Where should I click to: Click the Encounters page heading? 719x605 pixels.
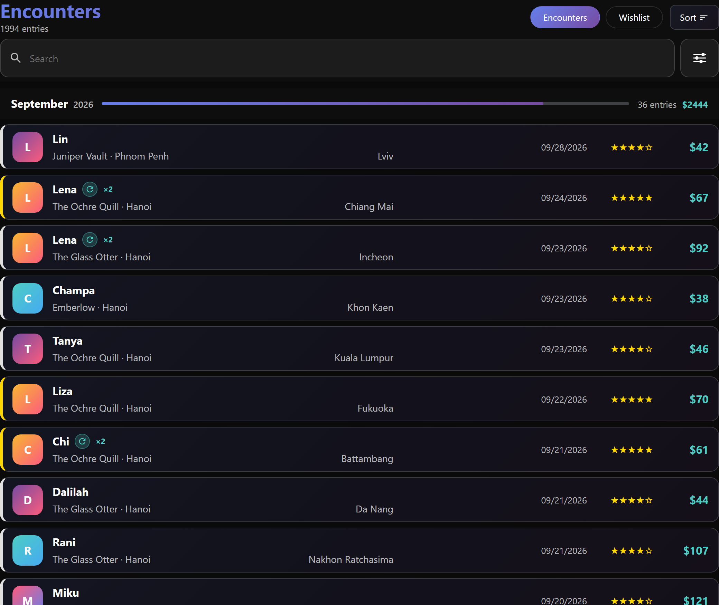coord(50,11)
